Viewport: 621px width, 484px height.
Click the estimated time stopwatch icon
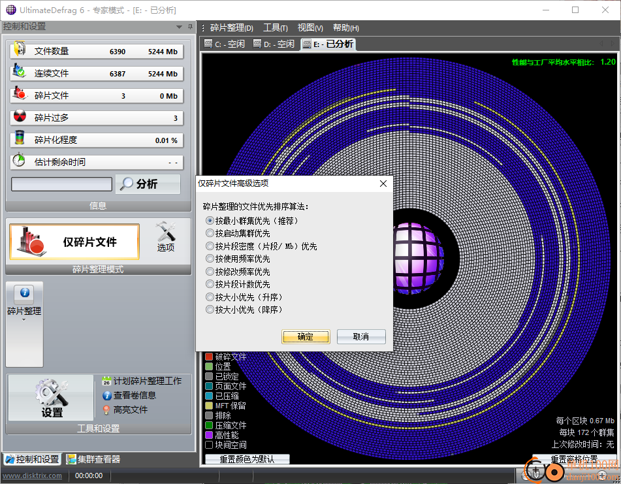pyautogui.click(x=19, y=160)
